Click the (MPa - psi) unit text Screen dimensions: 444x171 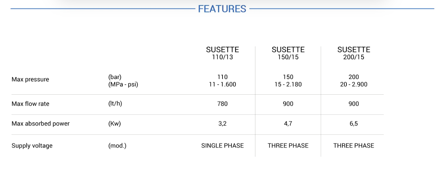(x=123, y=84)
